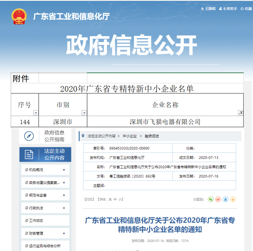The image size is (253, 251).
Task: Click the 无障碍 accessibility icon
Action: [x=203, y=9]
